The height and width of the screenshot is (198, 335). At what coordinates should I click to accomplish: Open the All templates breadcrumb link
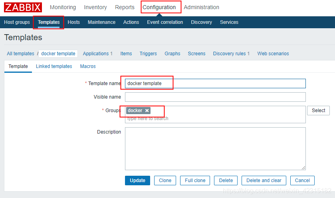point(20,54)
